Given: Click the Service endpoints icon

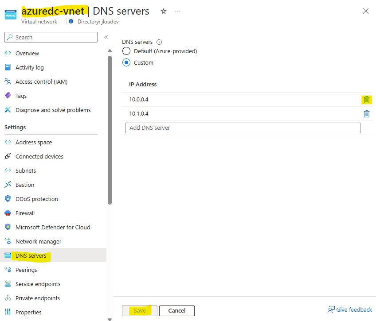Looking at the screenshot, I should tap(8, 284).
